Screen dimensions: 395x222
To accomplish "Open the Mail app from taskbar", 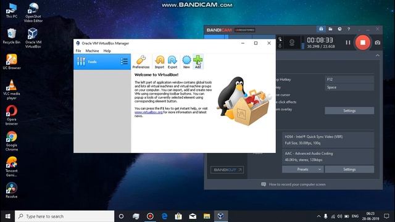I will point(193,216).
